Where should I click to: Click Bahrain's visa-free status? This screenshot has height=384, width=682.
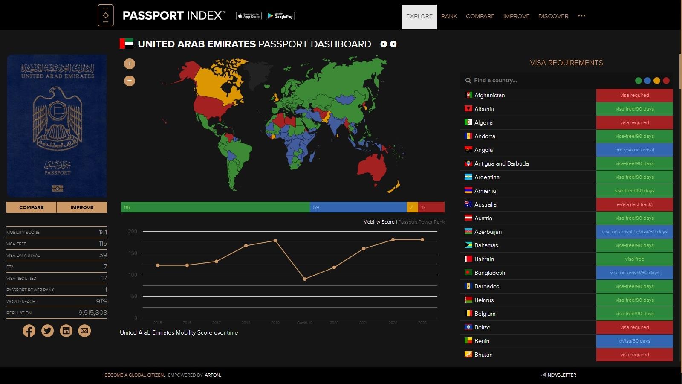tap(634, 259)
